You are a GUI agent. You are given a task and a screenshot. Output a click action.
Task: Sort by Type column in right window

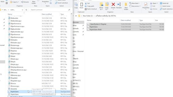click(x=147, y=20)
